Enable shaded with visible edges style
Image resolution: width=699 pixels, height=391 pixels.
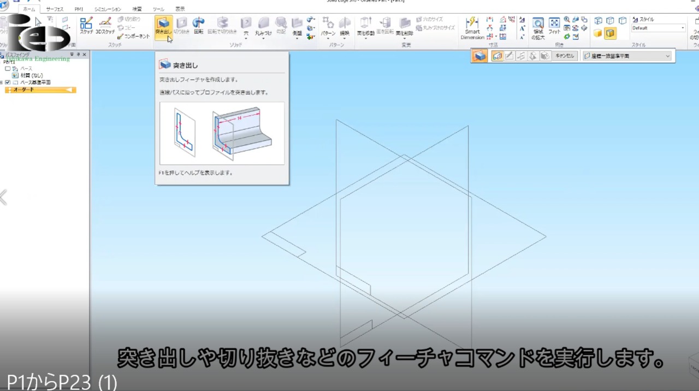click(610, 34)
